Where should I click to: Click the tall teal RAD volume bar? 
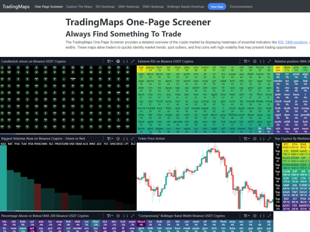(x=3, y=178)
